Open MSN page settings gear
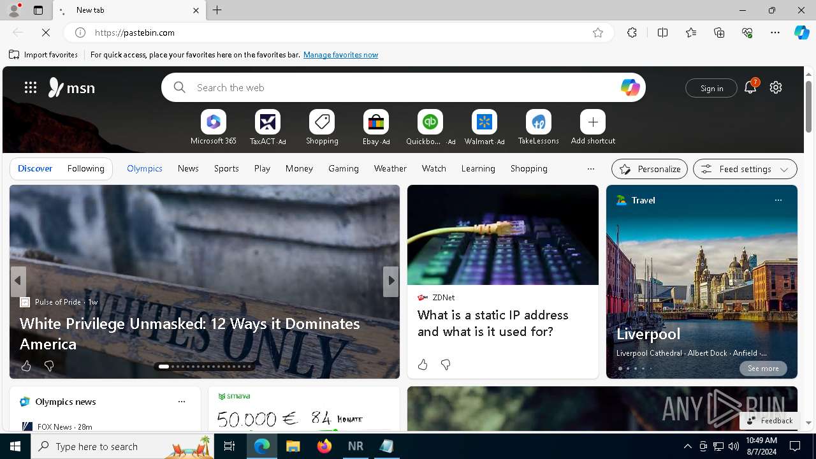 [x=776, y=87]
